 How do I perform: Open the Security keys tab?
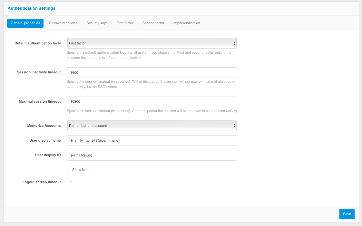click(x=97, y=23)
